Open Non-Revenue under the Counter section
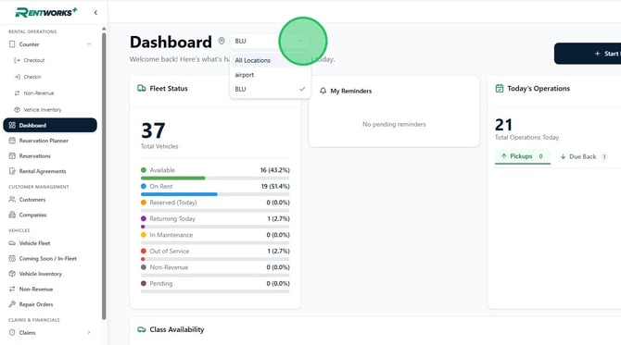The height and width of the screenshot is (345, 621). (39, 93)
